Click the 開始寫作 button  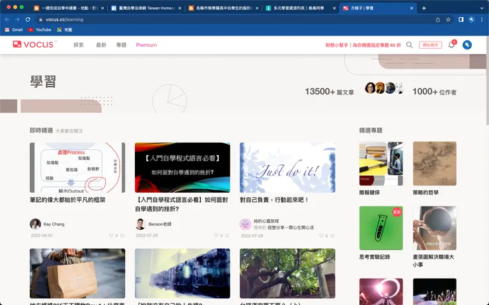(430, 45)
